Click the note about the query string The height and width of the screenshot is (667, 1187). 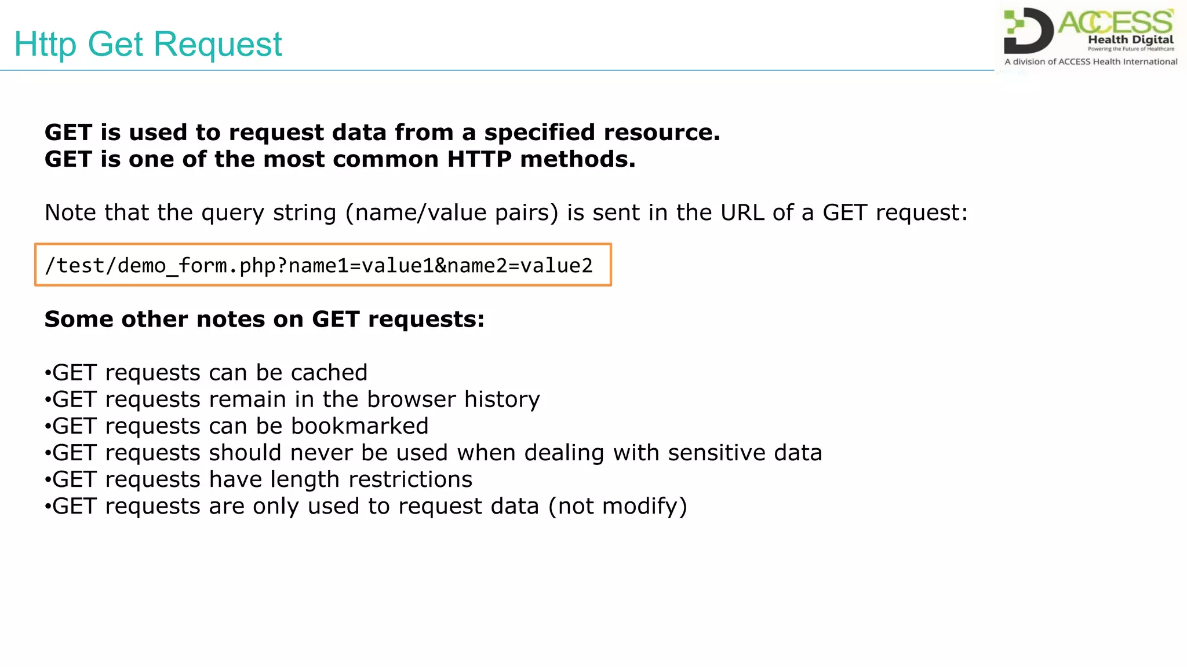click(505, 212)
